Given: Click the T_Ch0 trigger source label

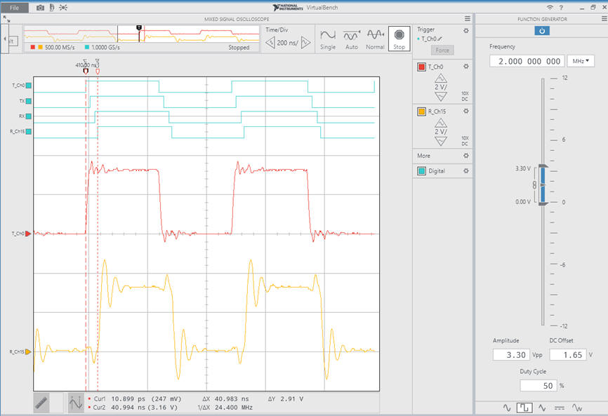Looking at the screenshot, I should (x=429, y=39).
